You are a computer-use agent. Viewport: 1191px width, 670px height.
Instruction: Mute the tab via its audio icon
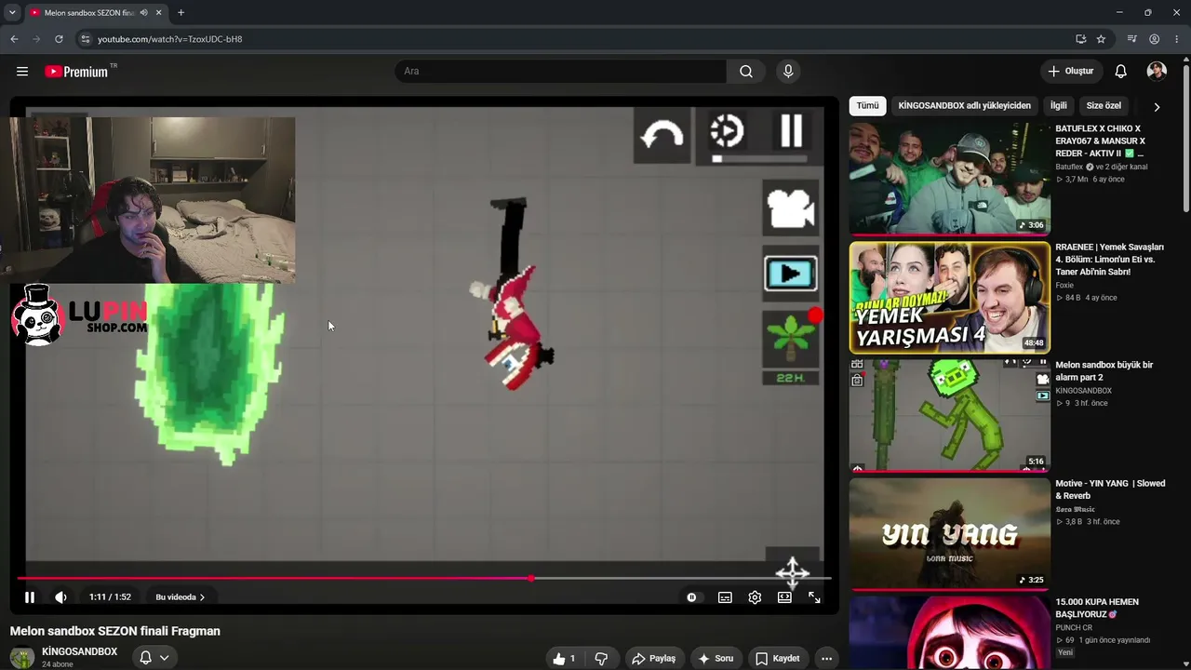click(143, 13)
